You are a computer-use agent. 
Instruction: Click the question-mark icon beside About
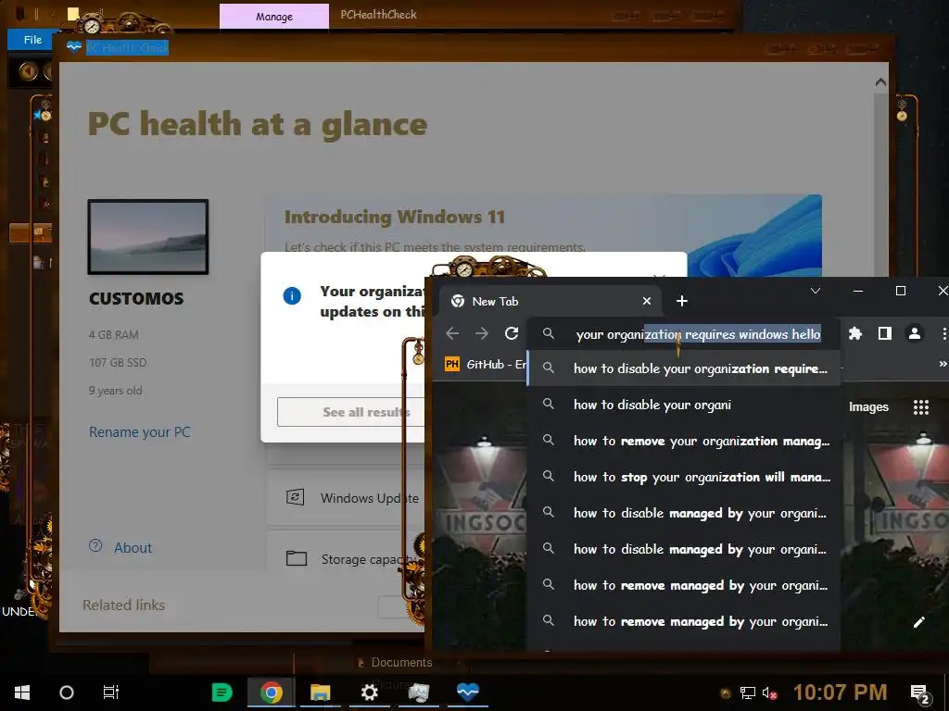[95, 545]
